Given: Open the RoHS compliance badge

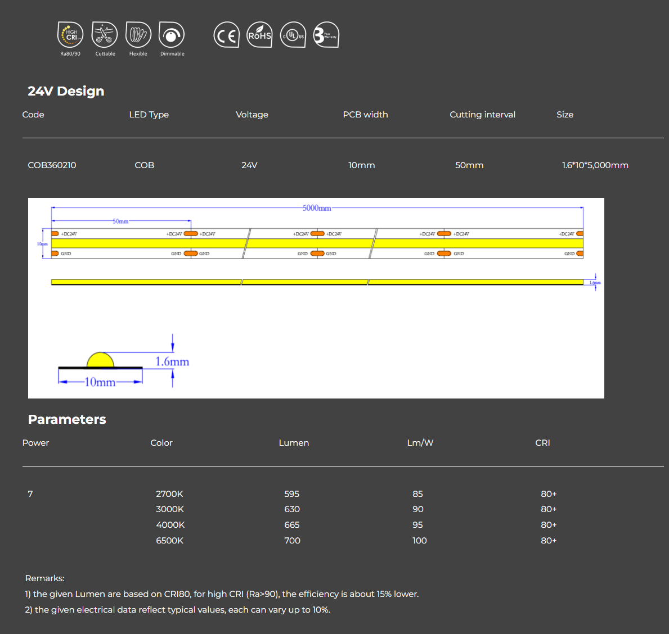Looking at the screenshot, I should click(259, 34).
